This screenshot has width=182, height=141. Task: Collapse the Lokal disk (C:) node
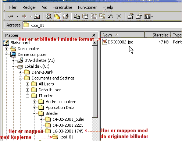pyautogui.click(x=13, y=66)
